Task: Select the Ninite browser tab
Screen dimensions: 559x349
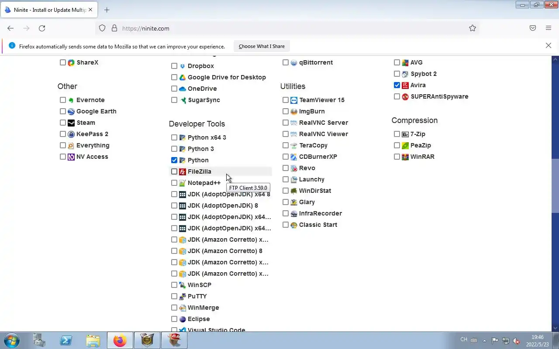Action: coord(49,10)
